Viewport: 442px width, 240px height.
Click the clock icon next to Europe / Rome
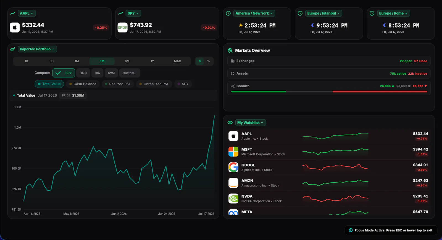[372, 13]
